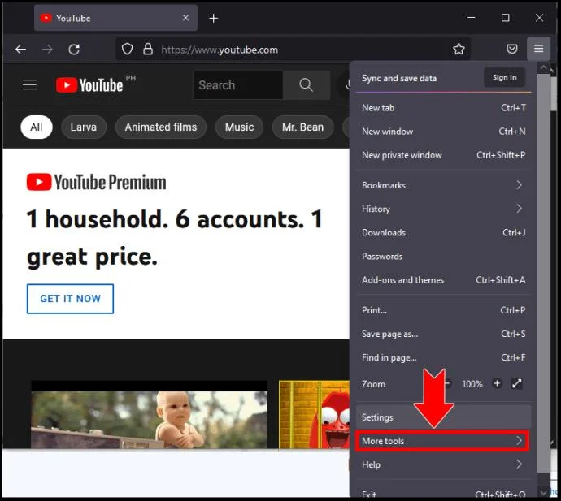The width and height of the screenshot is (561, 501).
Task: Choose Save page as...
Action: click(x=443, y=334)
